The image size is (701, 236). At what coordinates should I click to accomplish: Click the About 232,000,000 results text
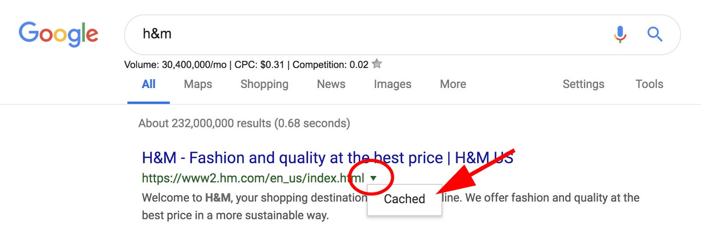244,123
